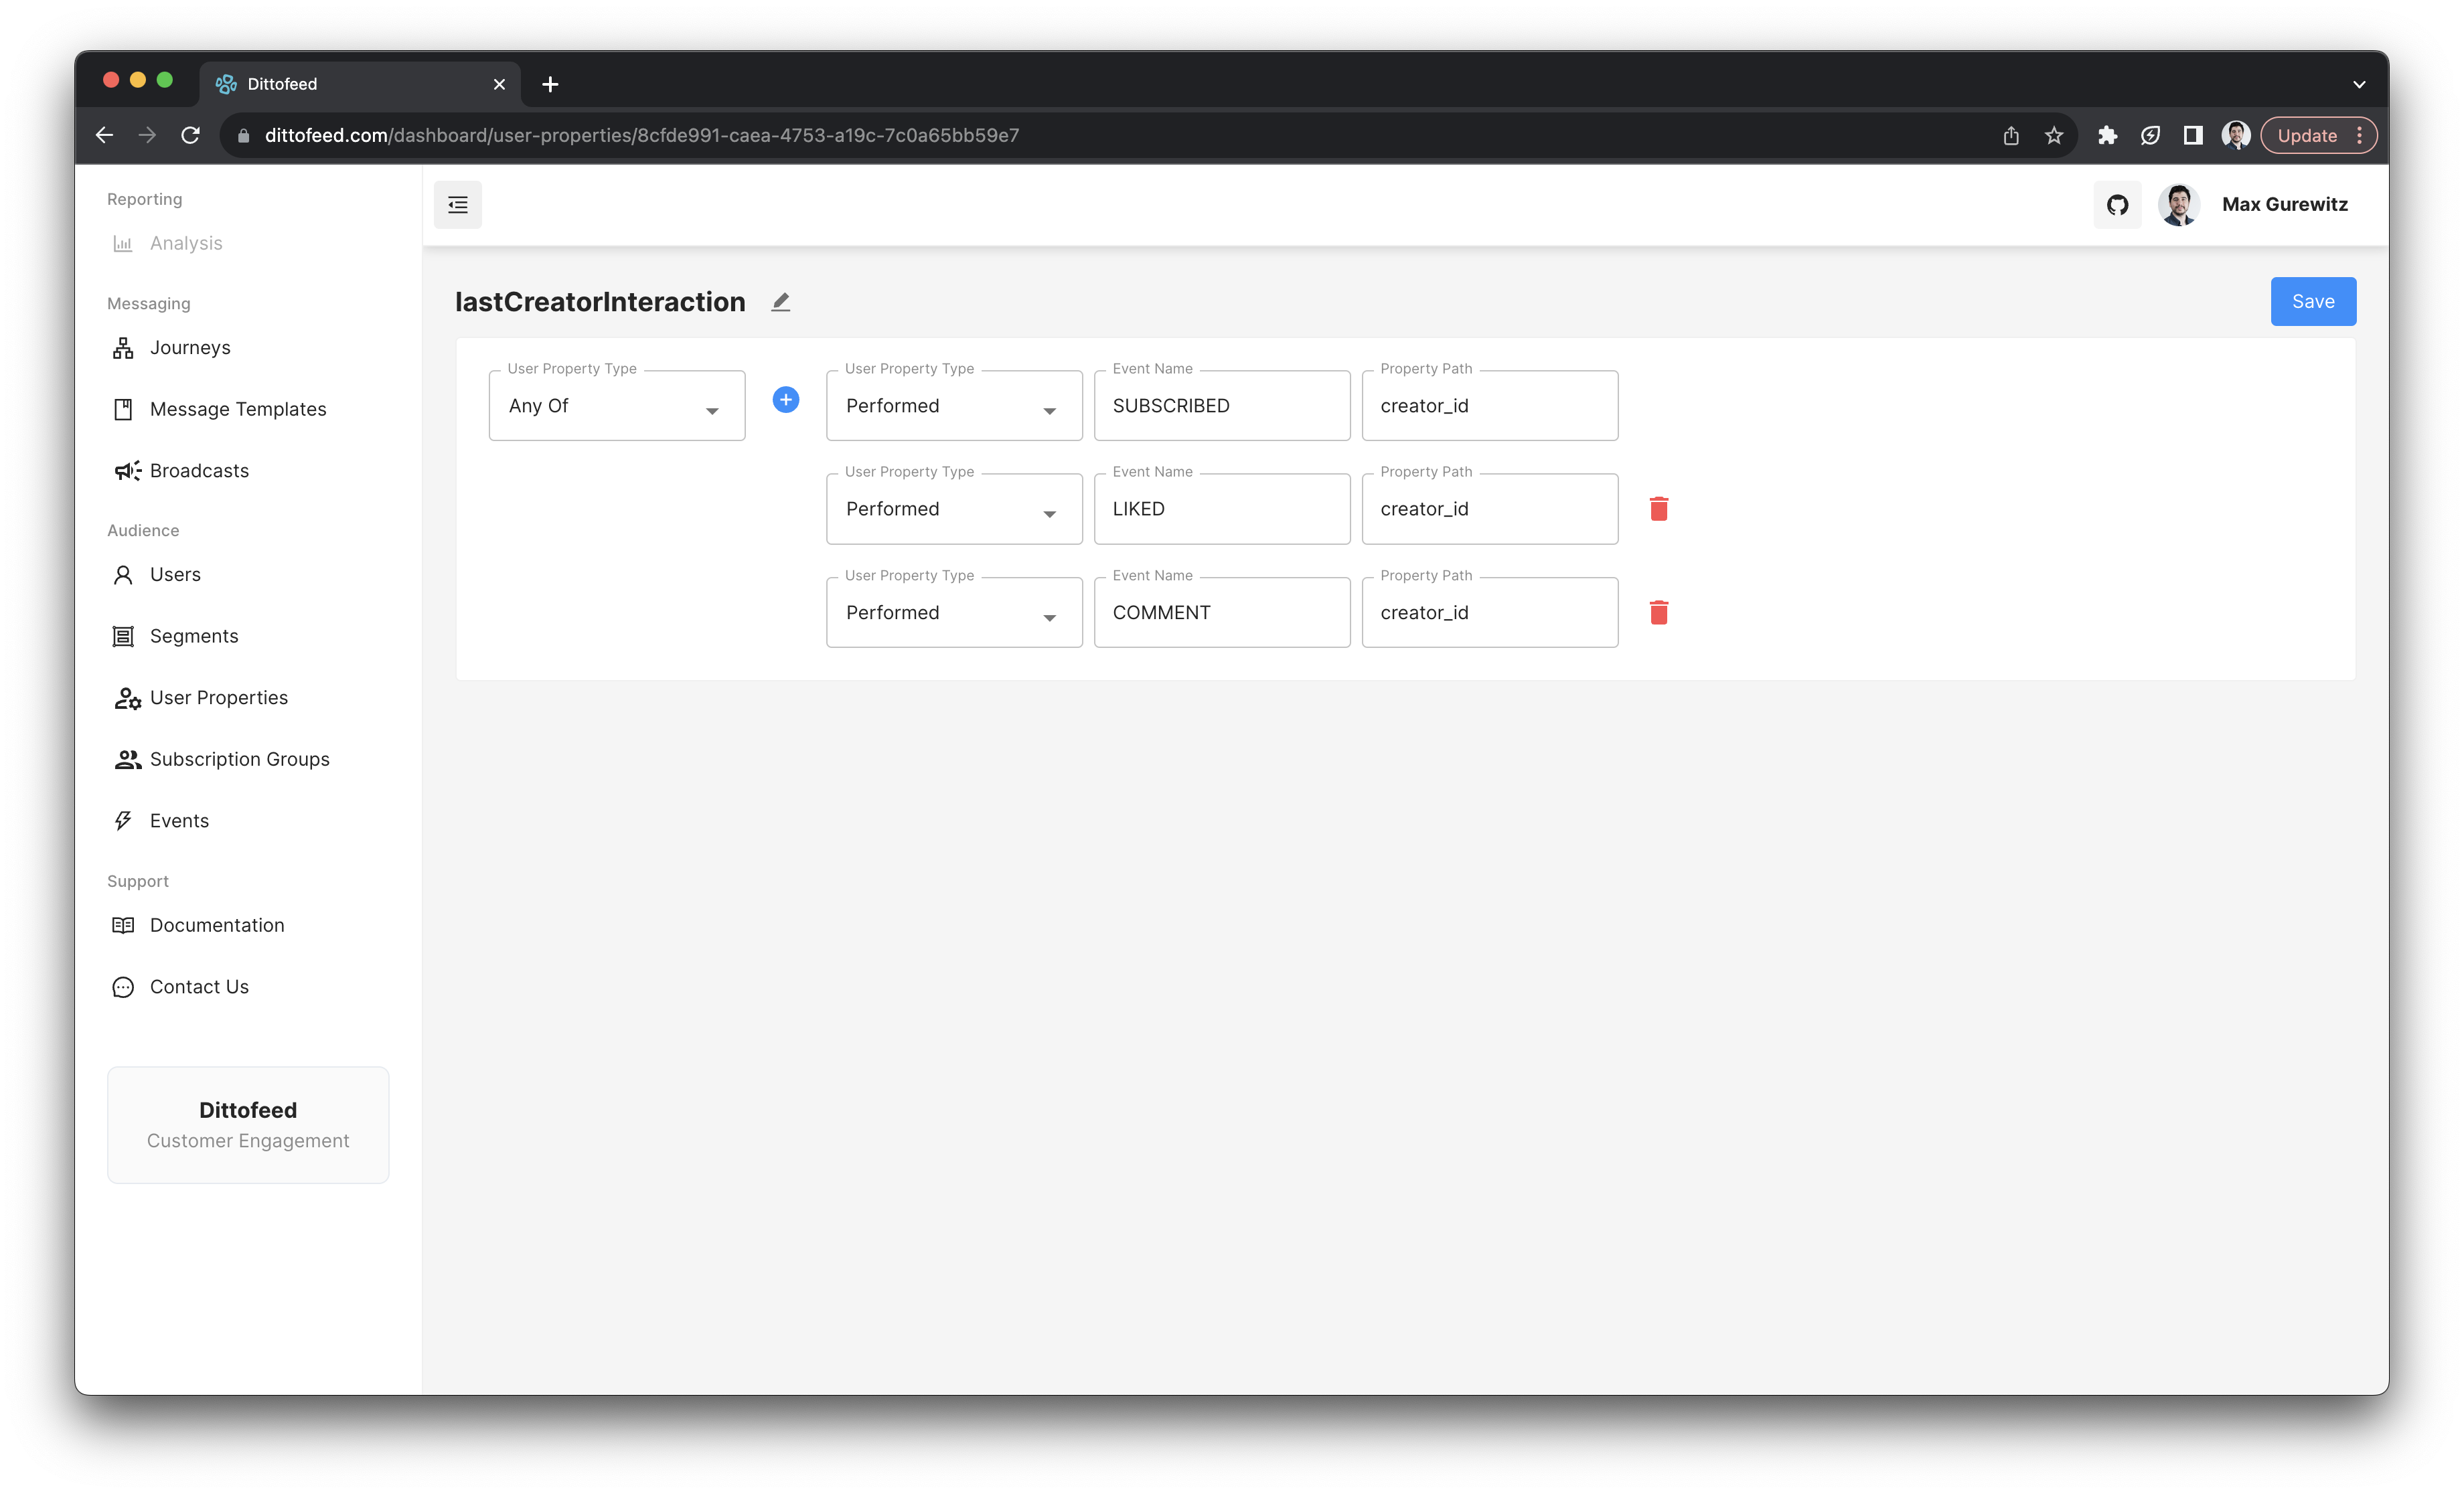Open the Documentation link
This screenshot has width=2464, height=1494.
[x=217, y=925]
